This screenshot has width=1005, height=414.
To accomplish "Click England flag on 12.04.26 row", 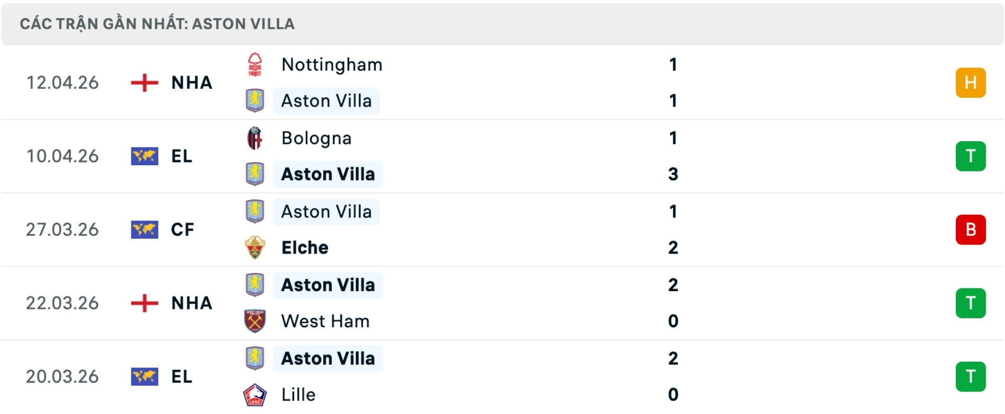I will pos(144,83).
